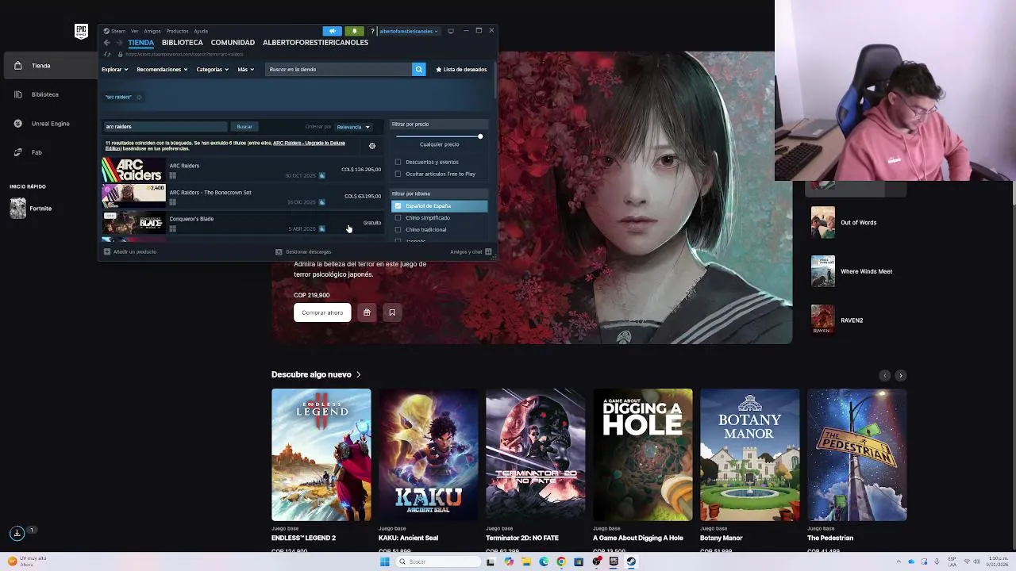1016x571 pixels.
Task: Open the Productos menu
Action: point(177,31)
